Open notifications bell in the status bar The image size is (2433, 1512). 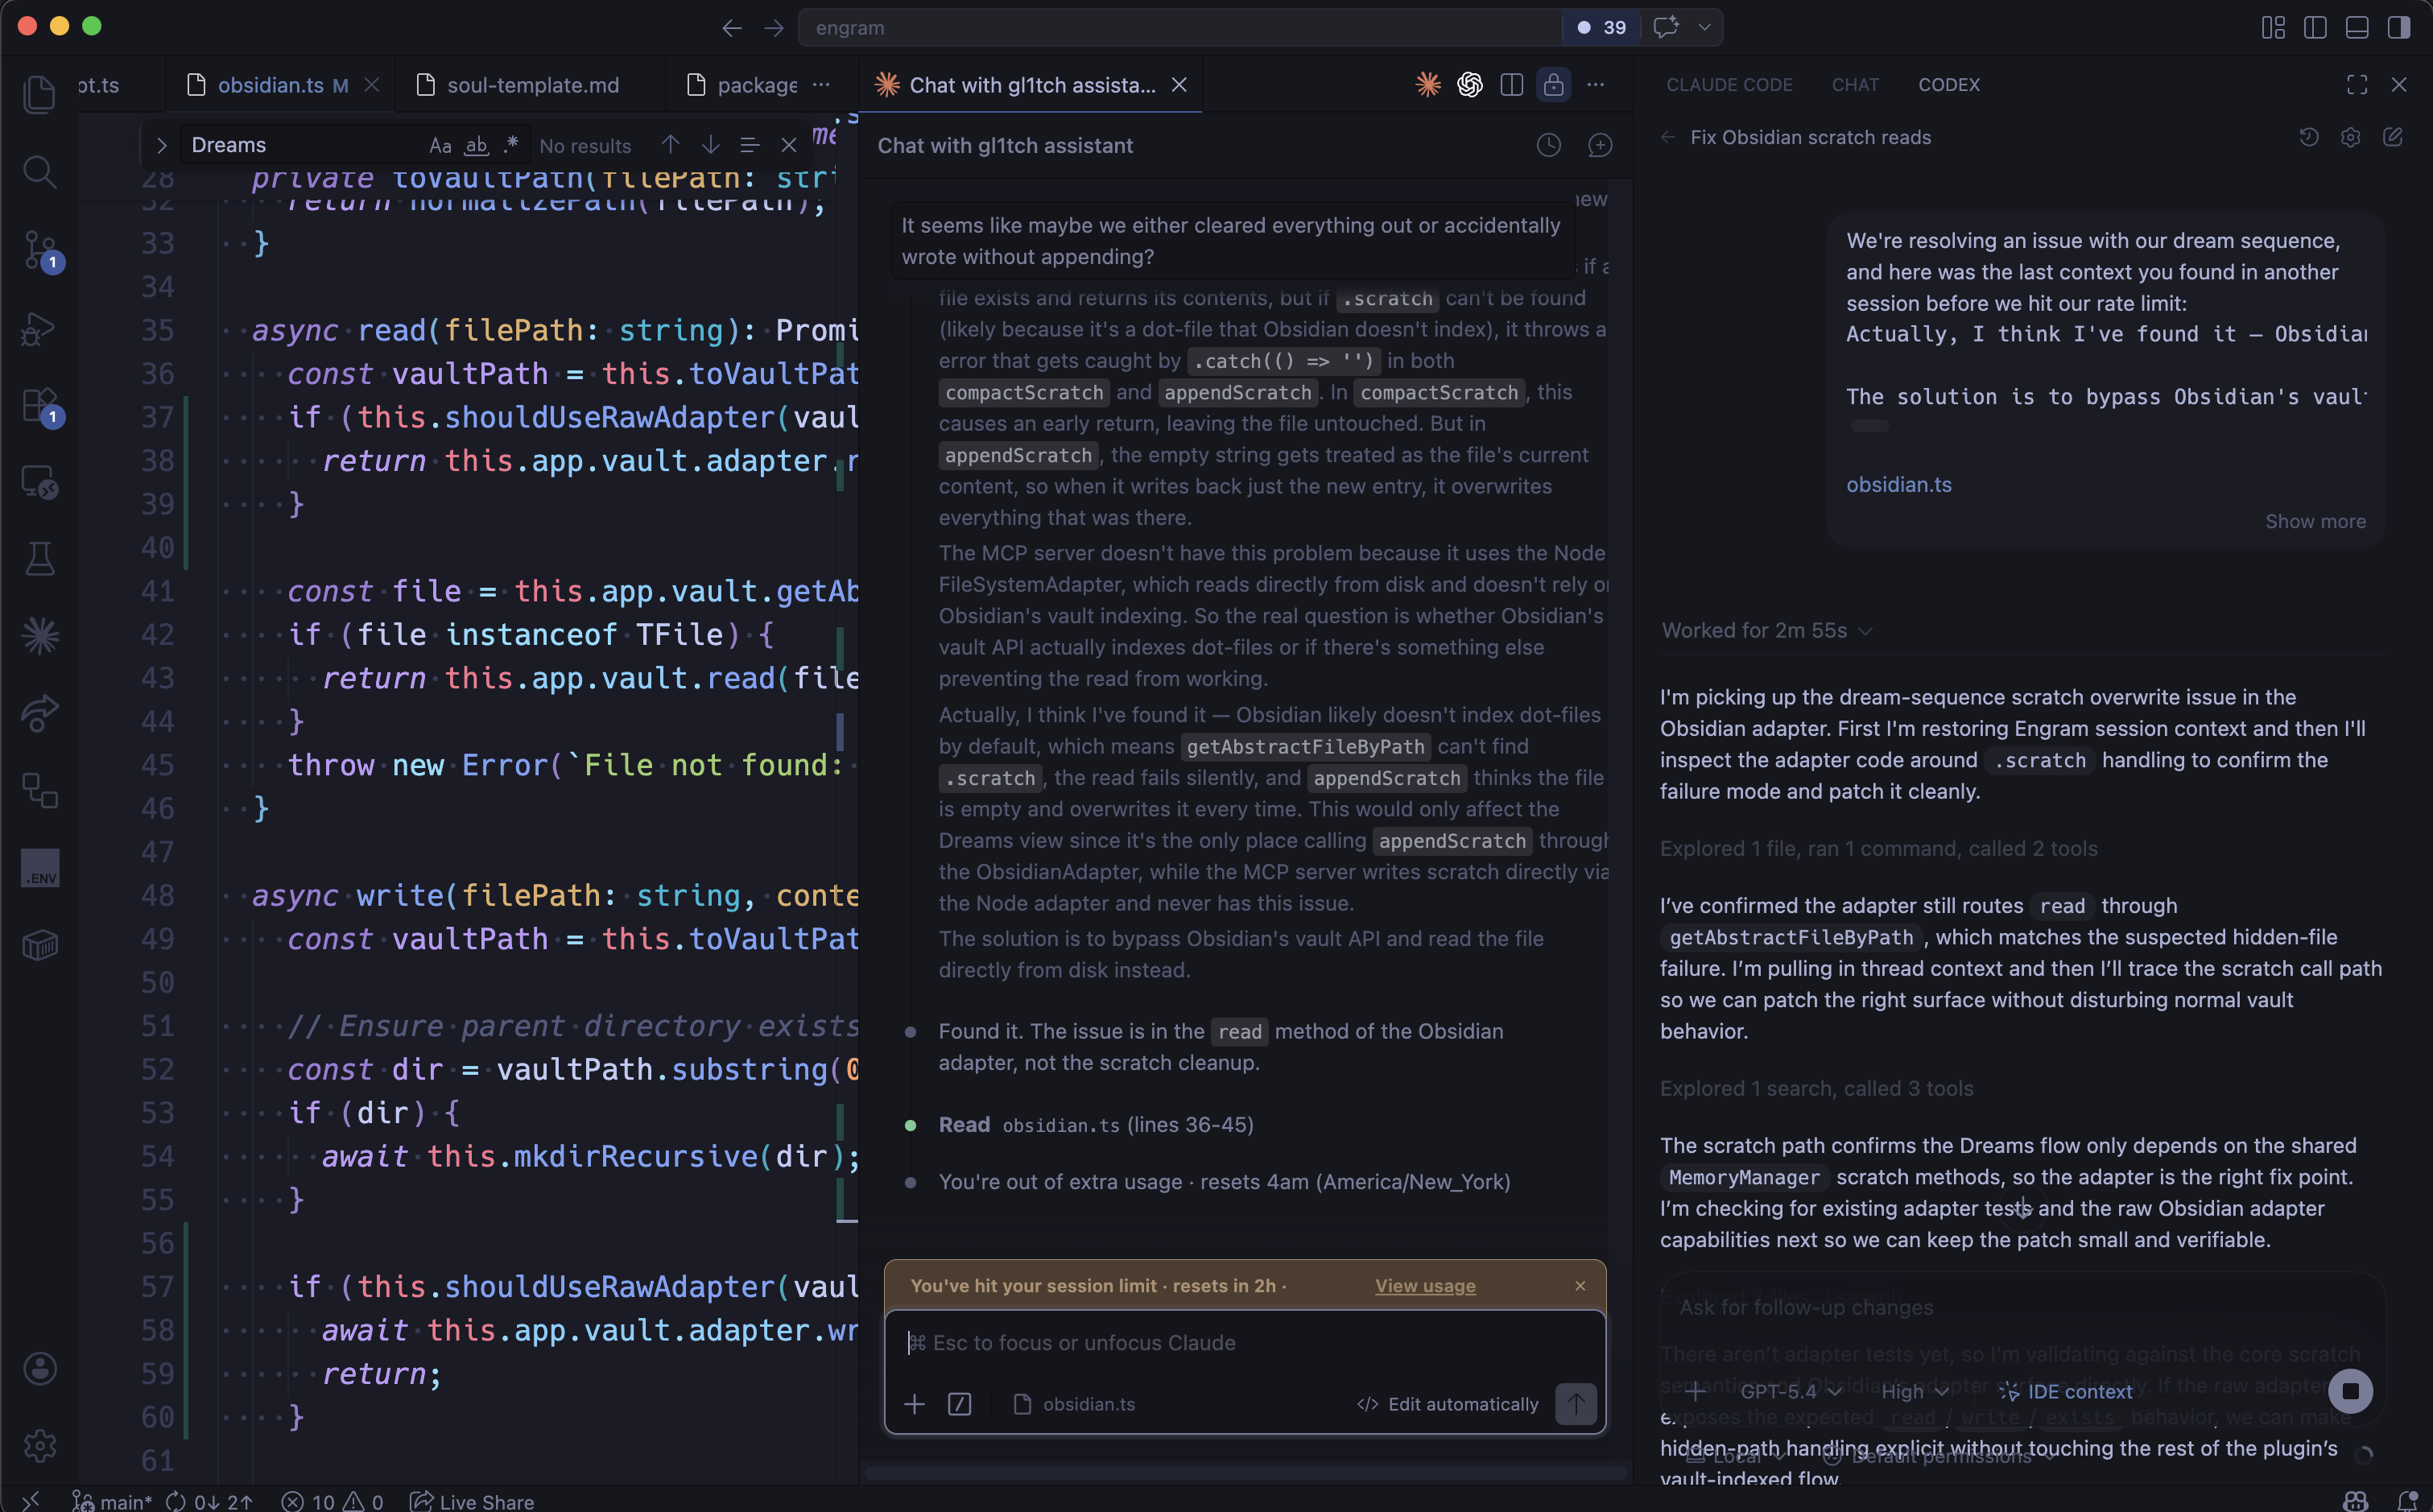2407,1501
